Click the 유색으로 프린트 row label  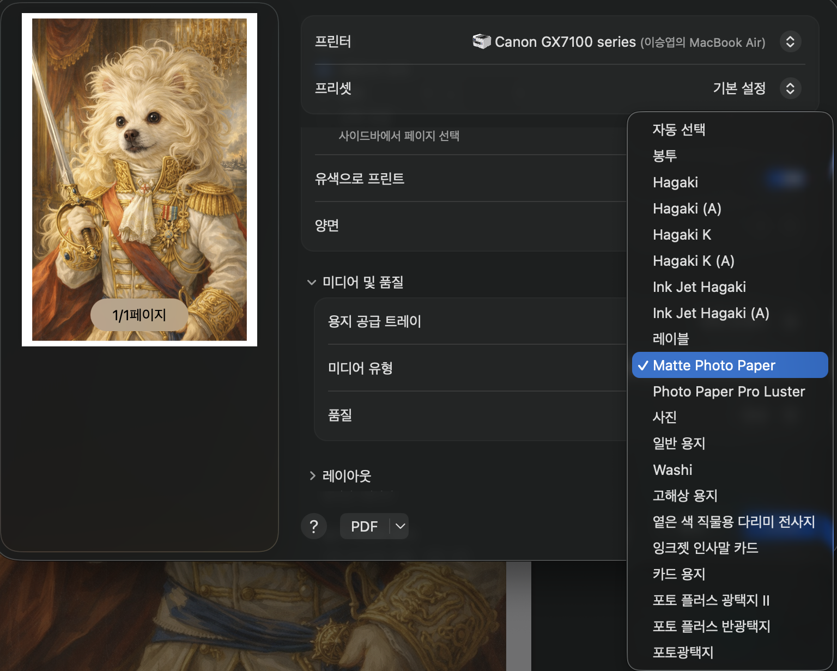(360, 179)
